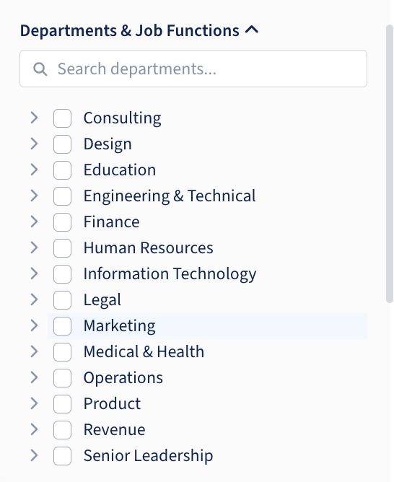Click the Departments & Job Functions heading
Image resolution: width=394 pixels, height=482 pixels.
click(x=129, y=30)
